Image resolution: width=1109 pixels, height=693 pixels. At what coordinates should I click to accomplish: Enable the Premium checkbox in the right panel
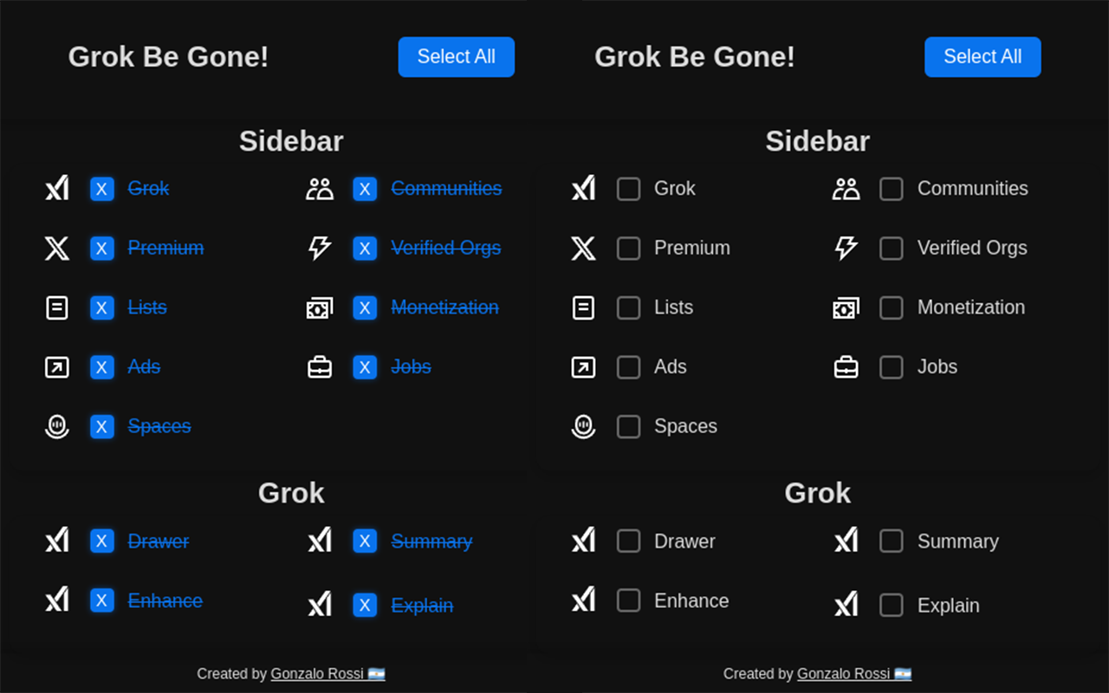(x=629, y=248)
